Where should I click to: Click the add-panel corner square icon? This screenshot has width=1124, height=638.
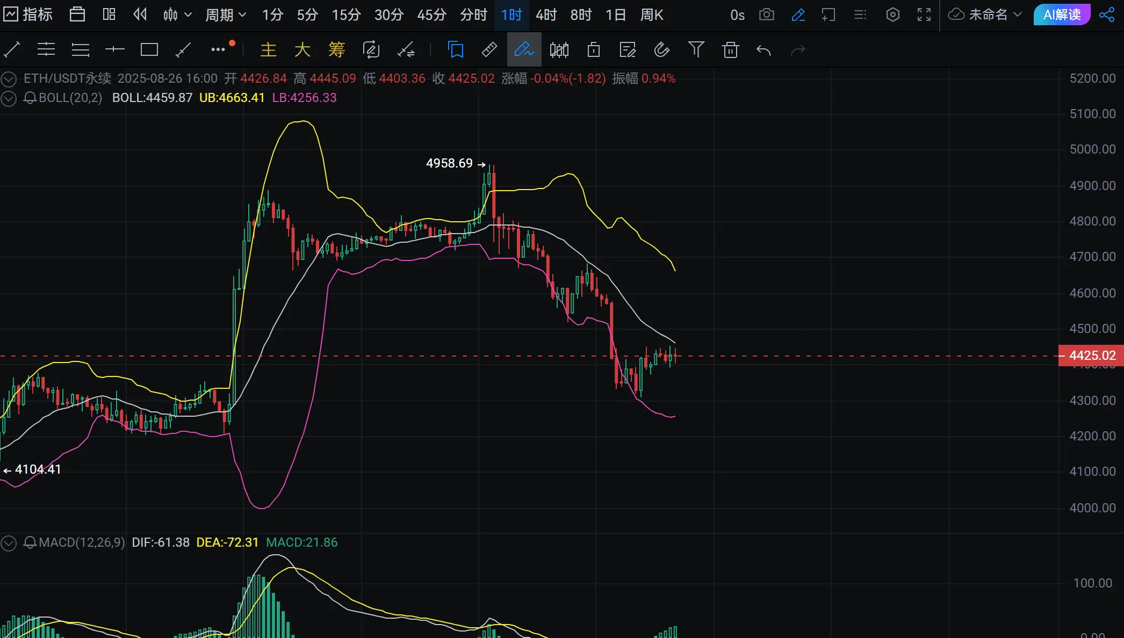click(828, 15)
